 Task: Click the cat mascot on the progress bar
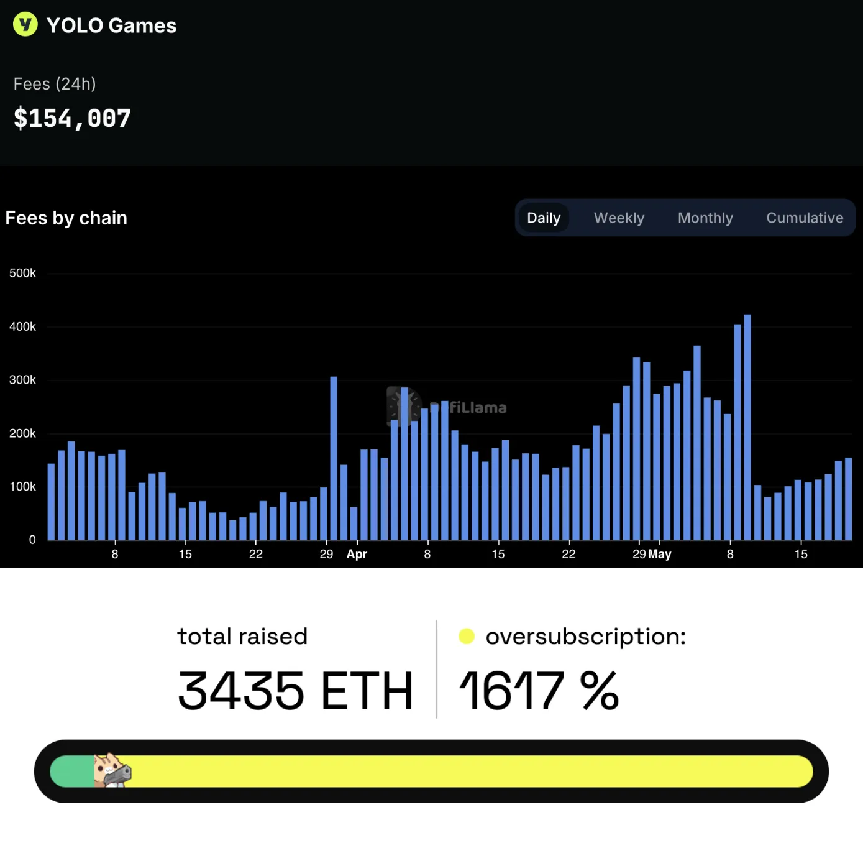click(x=112, y=770)
